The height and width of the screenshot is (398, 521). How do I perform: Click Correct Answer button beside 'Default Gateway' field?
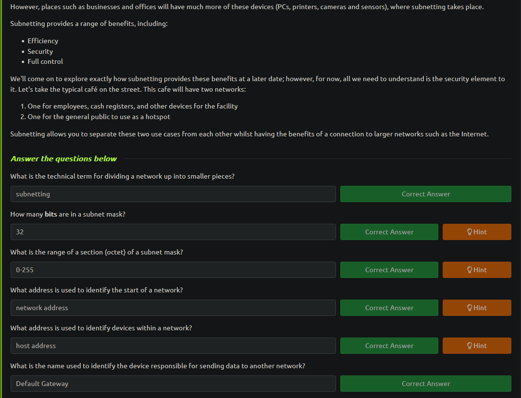tap(426, 384)
